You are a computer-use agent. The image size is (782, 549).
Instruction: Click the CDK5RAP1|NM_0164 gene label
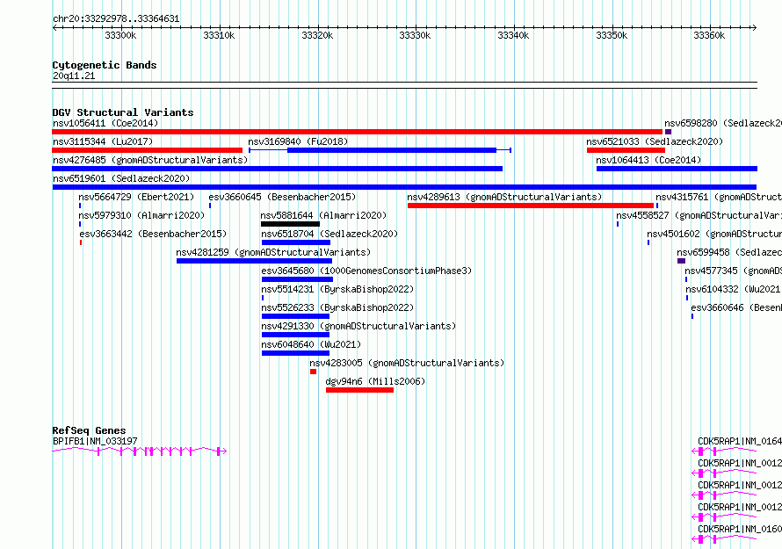(740, 441)
